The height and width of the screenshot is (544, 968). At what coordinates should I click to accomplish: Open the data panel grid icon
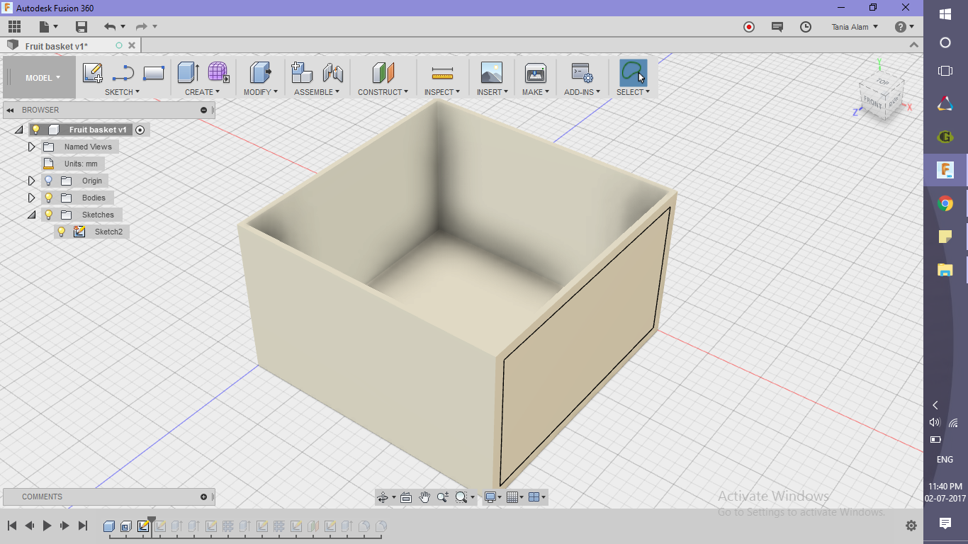click(x=14, y=27)
